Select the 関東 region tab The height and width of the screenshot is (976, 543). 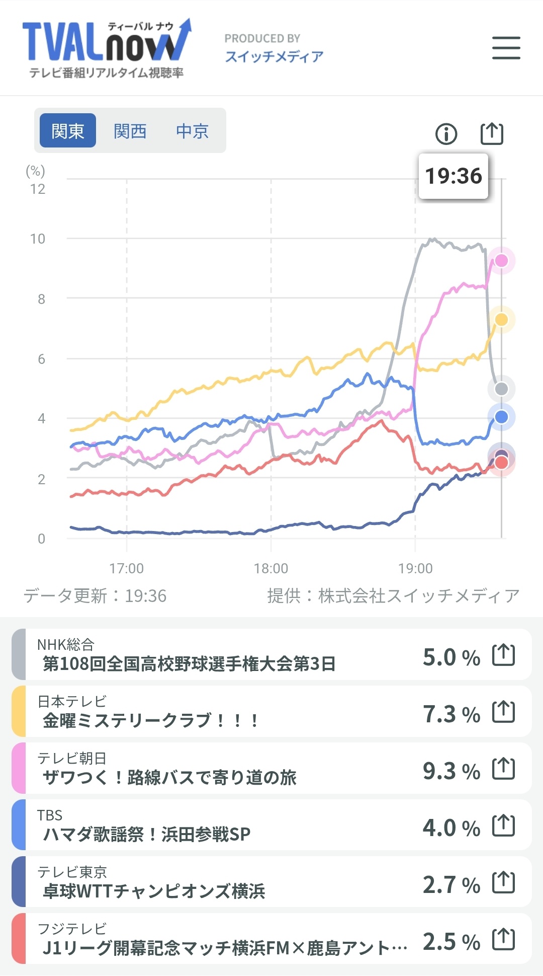[68, 130]
